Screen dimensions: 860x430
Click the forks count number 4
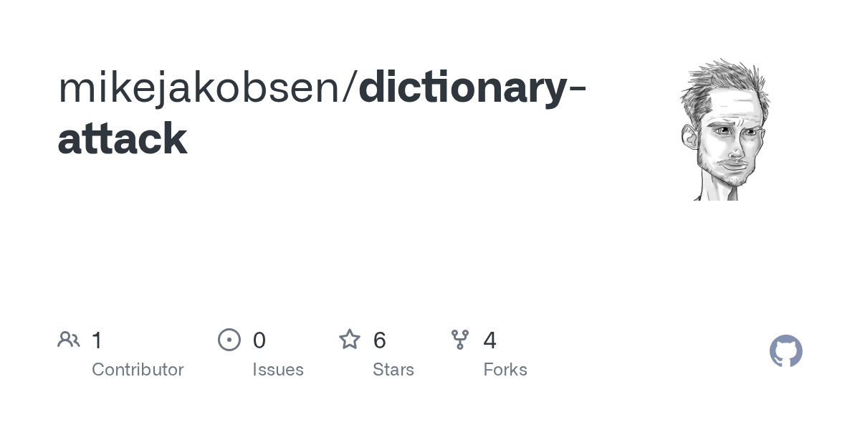(x=490, y=340)
